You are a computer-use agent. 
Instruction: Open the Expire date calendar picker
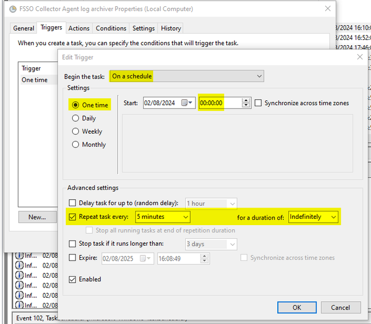click(x=145, y=258)
